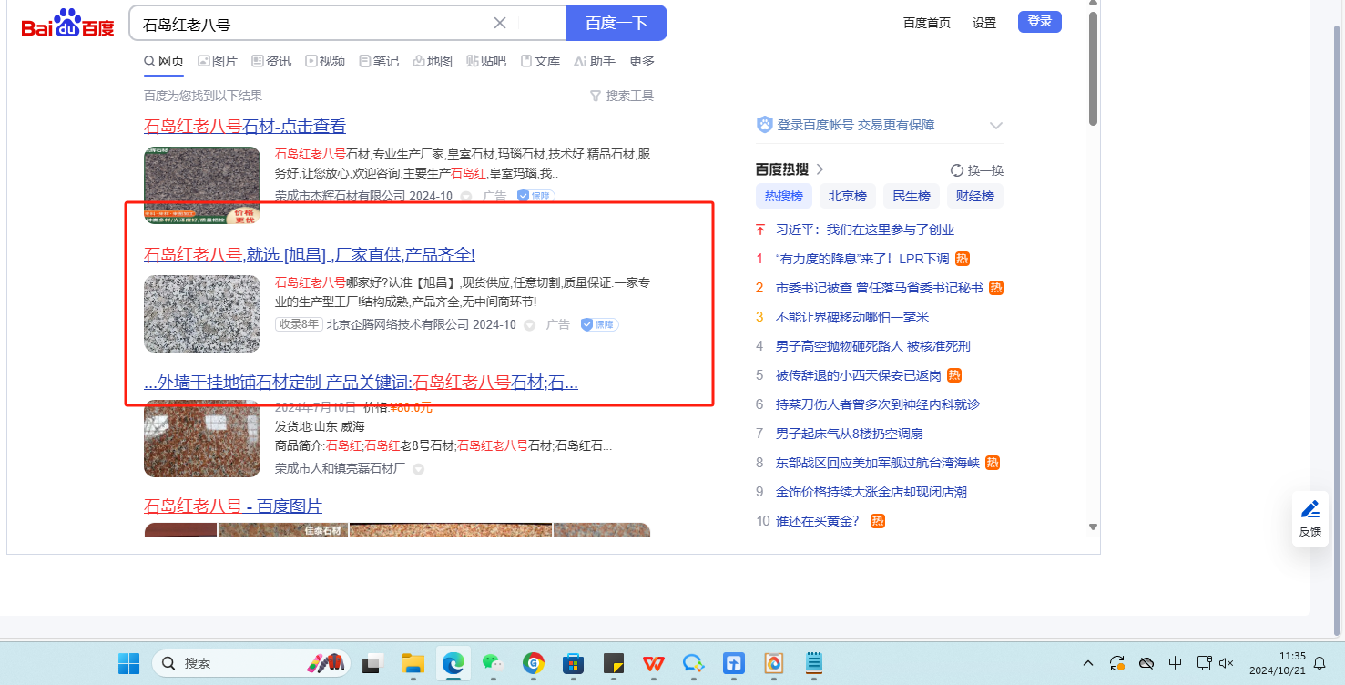Open the 旭昌 granite result thumbnail
The image size is (1345, 685).
(202, 313)
